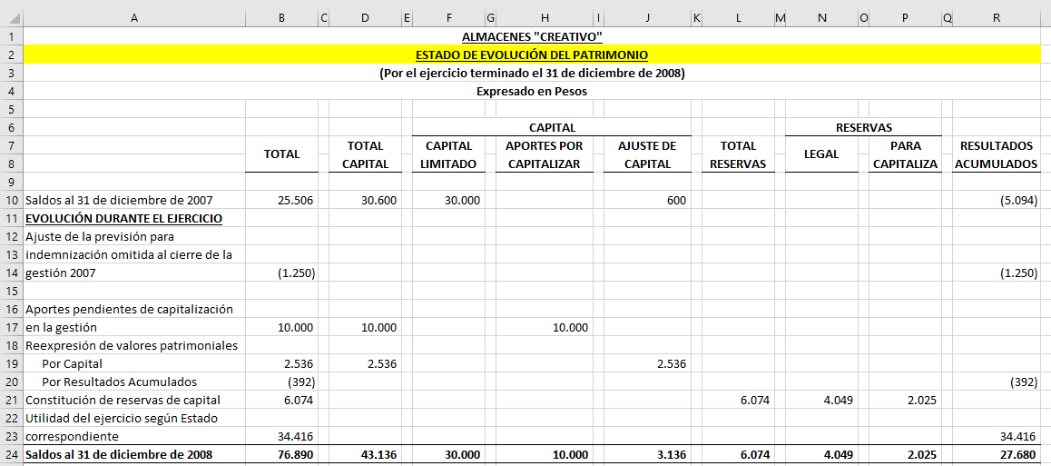The height and width of the screenshot is (466, 1051).
Task: Select the EVOLUCIÓN DURANTE EL EJERCICIO label
Action: click(x=123, y=219)
